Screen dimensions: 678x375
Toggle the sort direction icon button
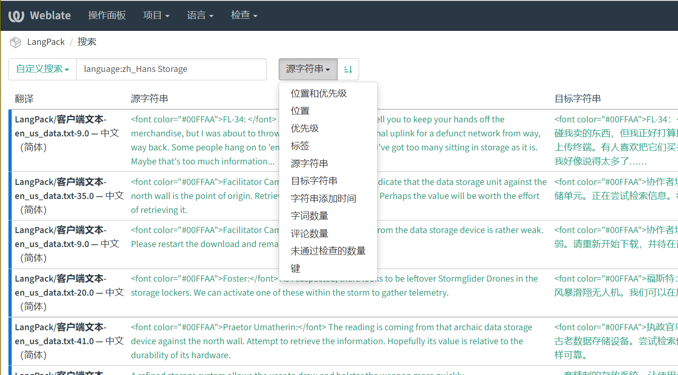pos(348,69)
